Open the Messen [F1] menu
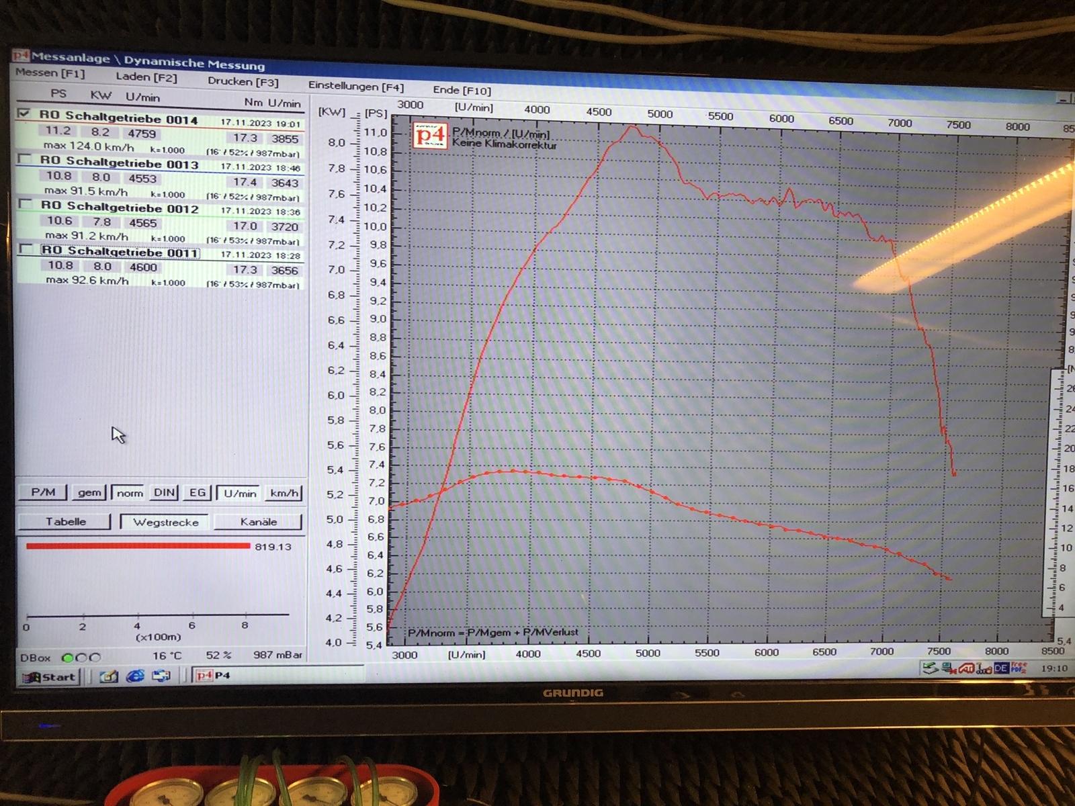The height and width of the screenshot is (806, 1075). (x=50, y=73)
